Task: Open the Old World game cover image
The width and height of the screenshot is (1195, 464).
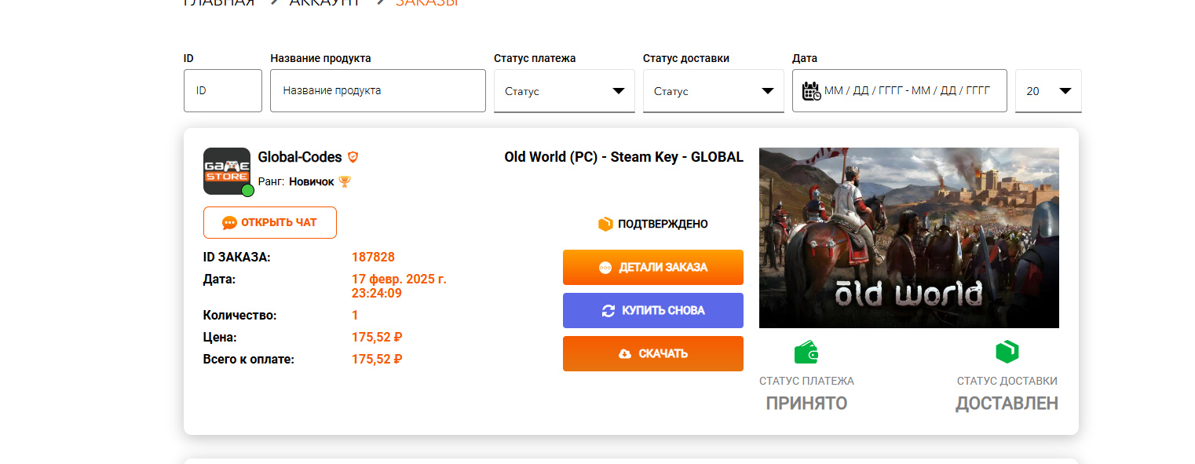Action: [x=909, y=238]
